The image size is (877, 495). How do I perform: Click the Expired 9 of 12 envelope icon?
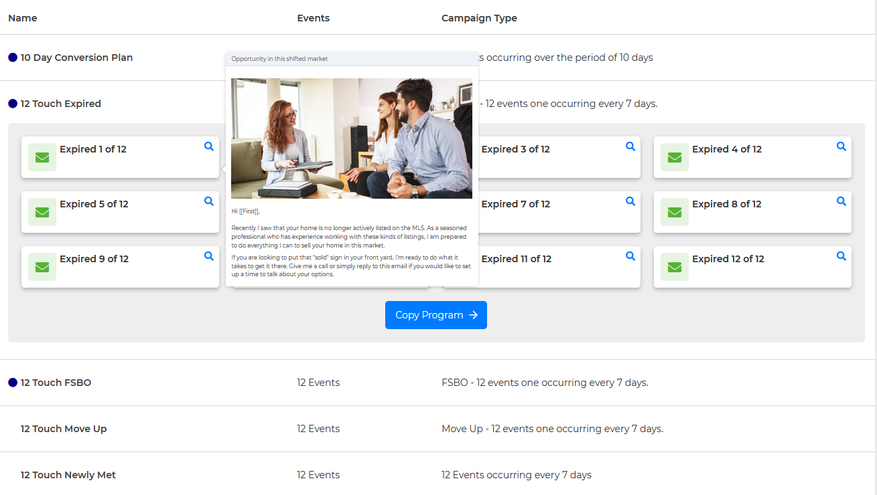click(42, 267)
